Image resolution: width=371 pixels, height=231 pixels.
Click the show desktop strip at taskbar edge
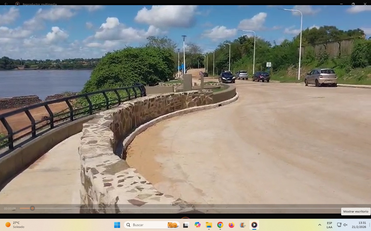click(x=370, y=225)
